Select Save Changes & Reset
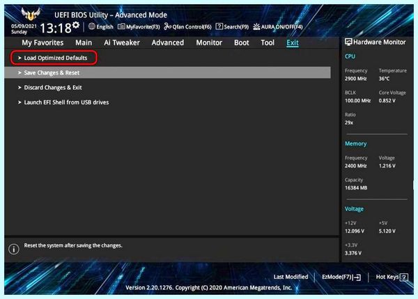Image resolution: width=418 pixels, height=299 pixels. 167,72
